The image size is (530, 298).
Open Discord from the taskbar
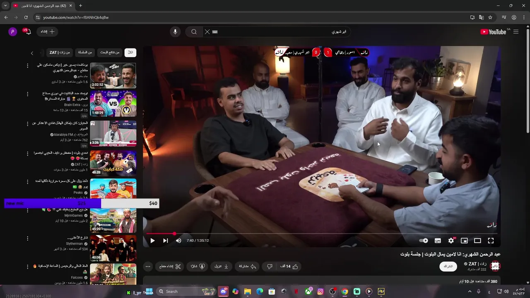[x=224, y=291]
